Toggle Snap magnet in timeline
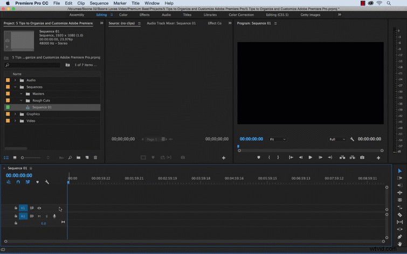 [x=18, y=182]
